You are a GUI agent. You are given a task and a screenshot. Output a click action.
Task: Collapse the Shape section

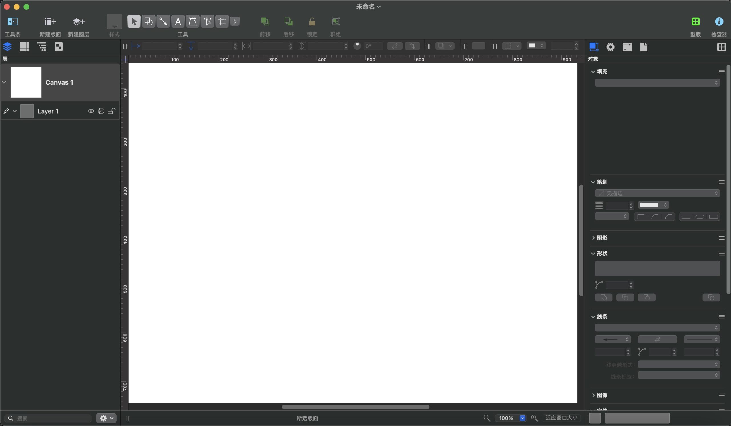coord(593,254)
